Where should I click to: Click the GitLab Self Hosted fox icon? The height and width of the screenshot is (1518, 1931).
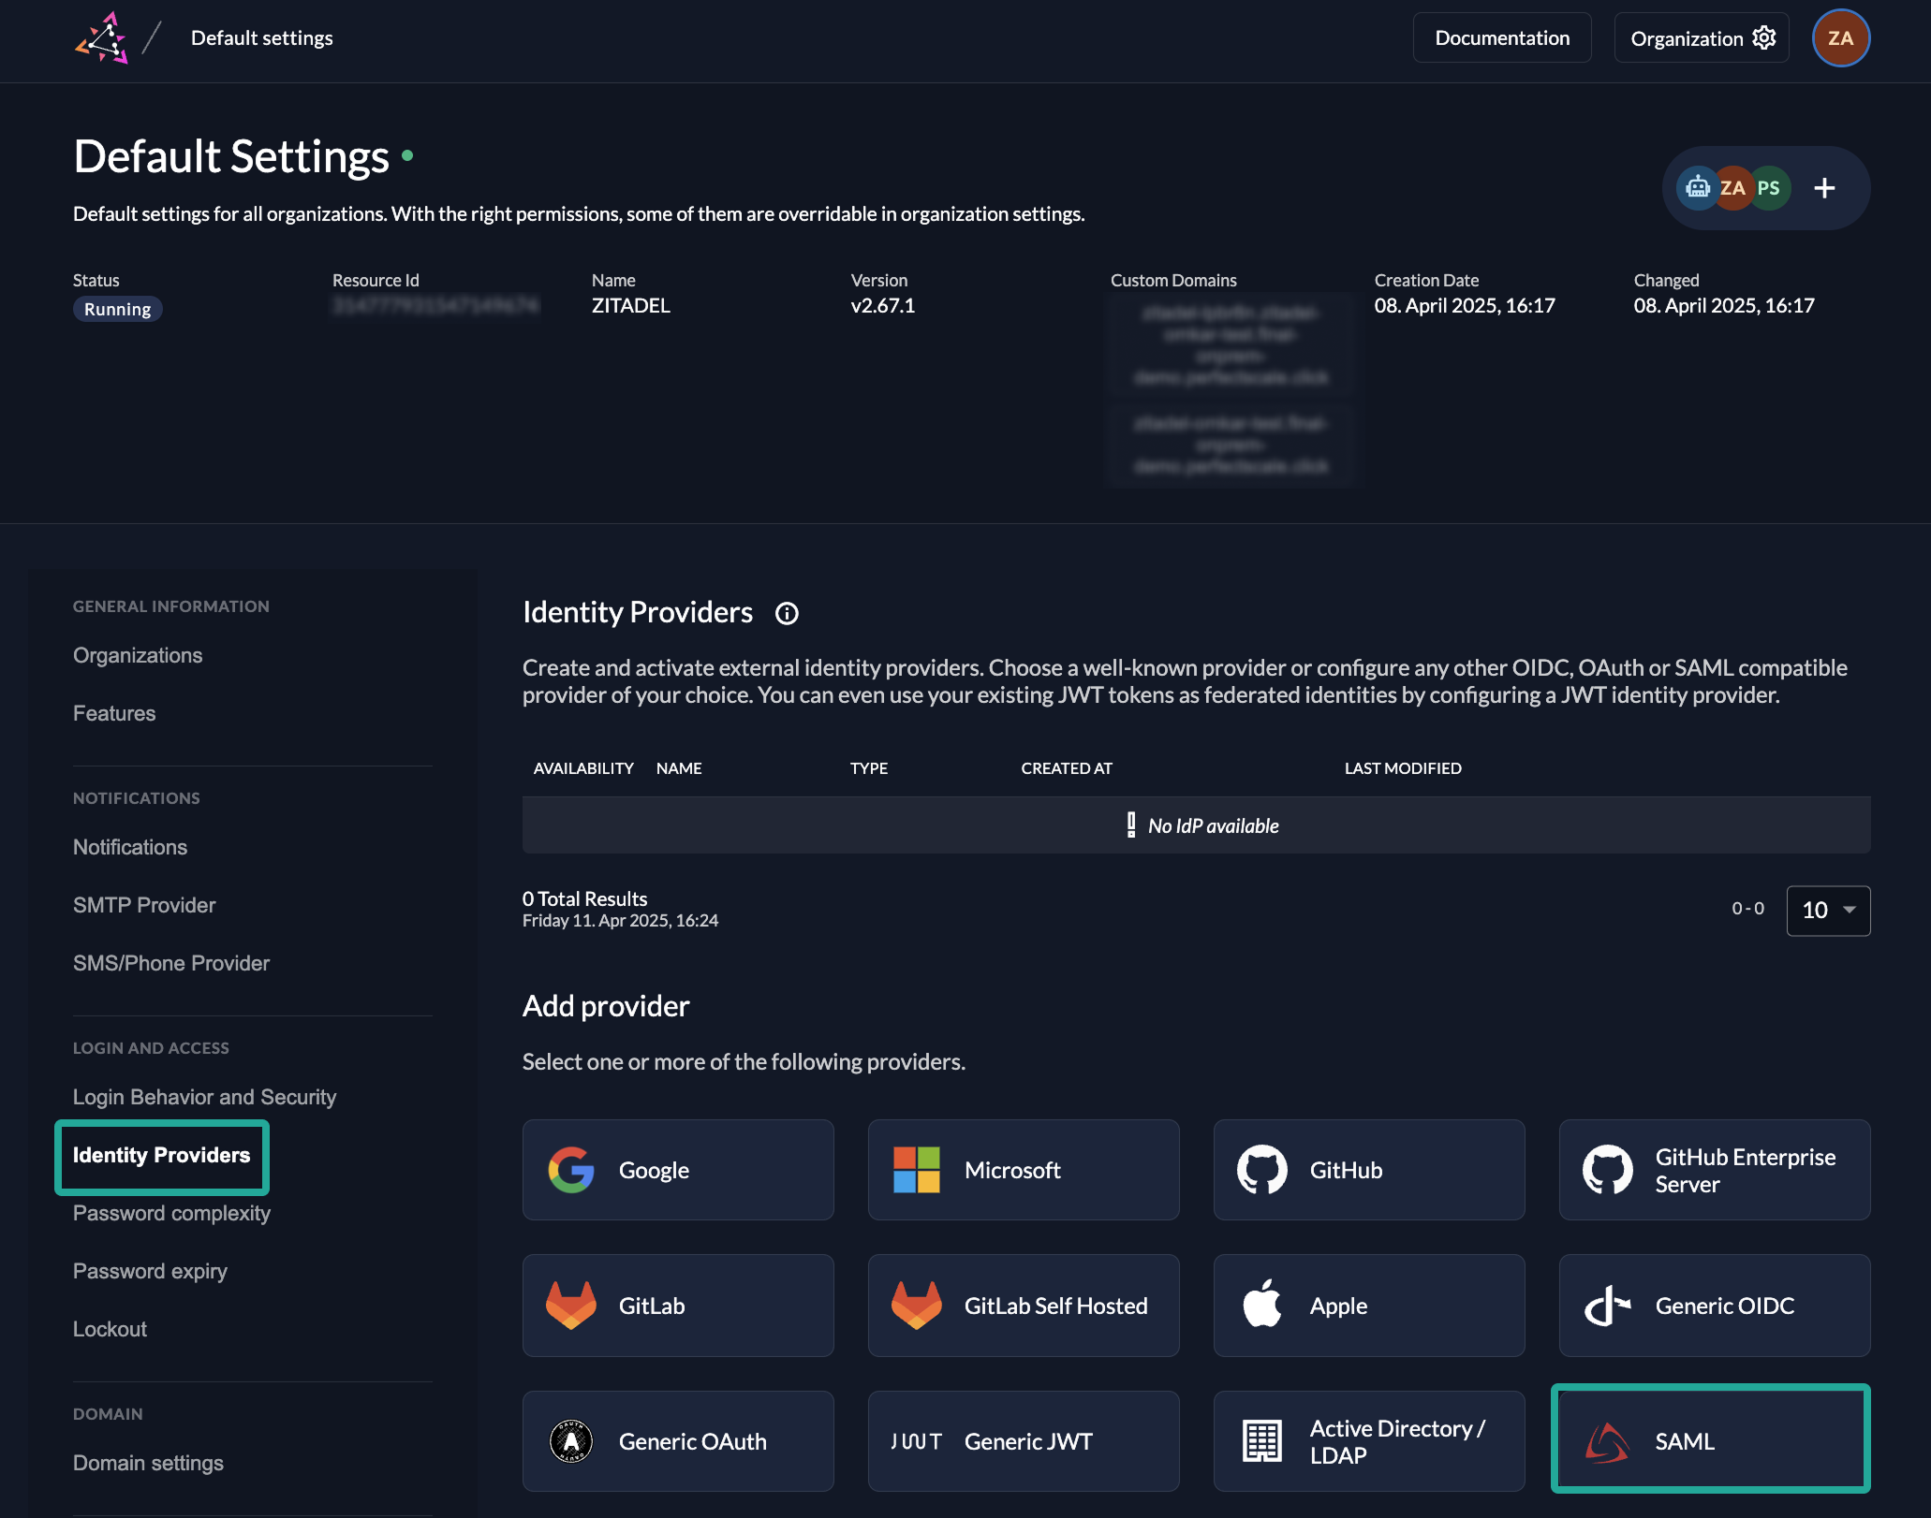(917, 1306)
